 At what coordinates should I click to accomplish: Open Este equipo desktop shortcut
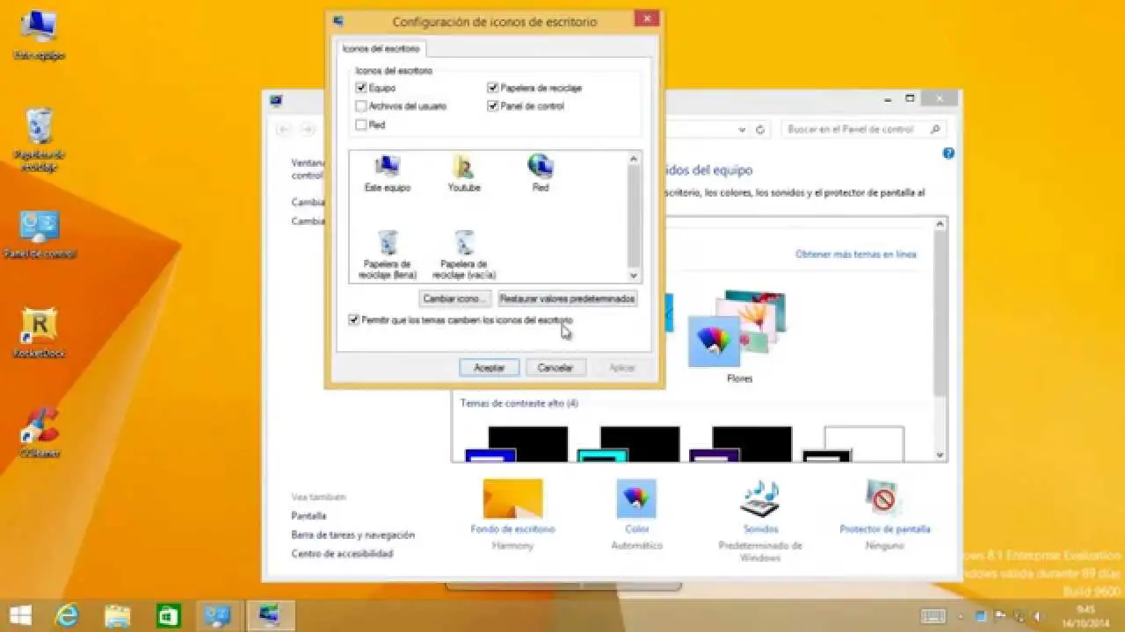point(40,36)
